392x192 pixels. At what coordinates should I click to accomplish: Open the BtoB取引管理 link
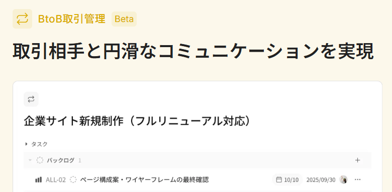[72, 19]
